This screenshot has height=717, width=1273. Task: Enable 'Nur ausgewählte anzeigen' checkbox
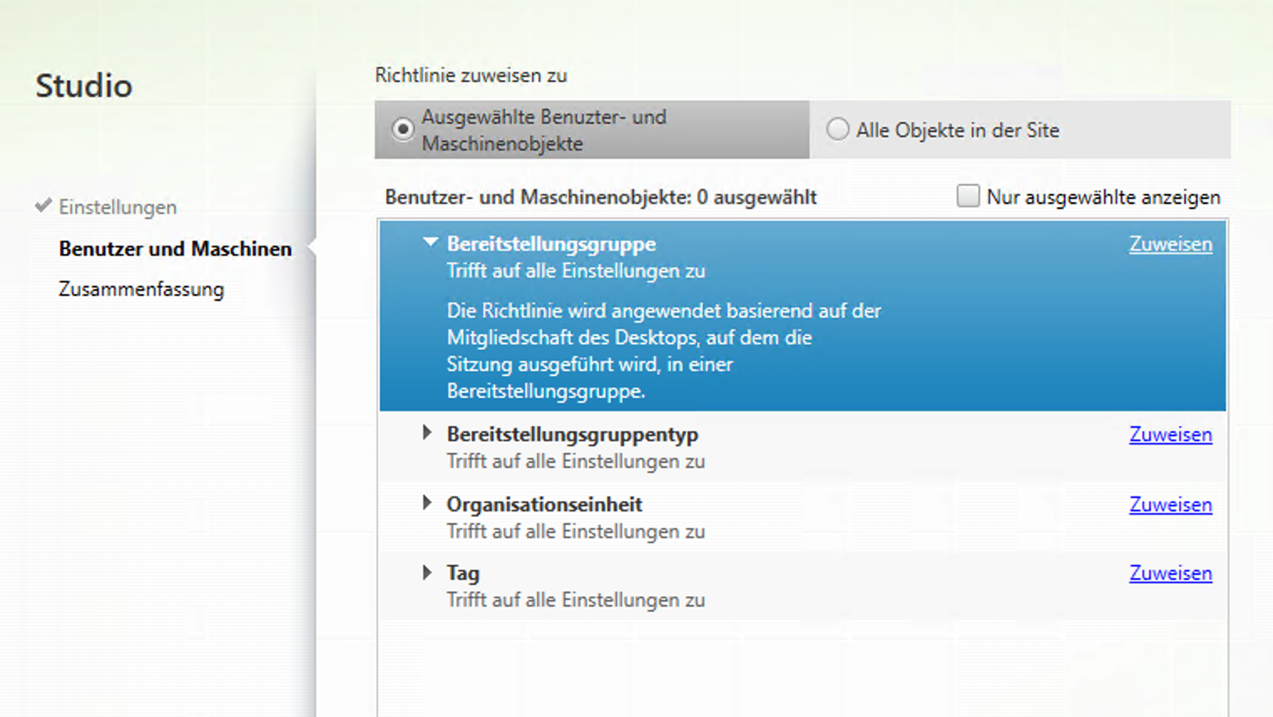968,196
